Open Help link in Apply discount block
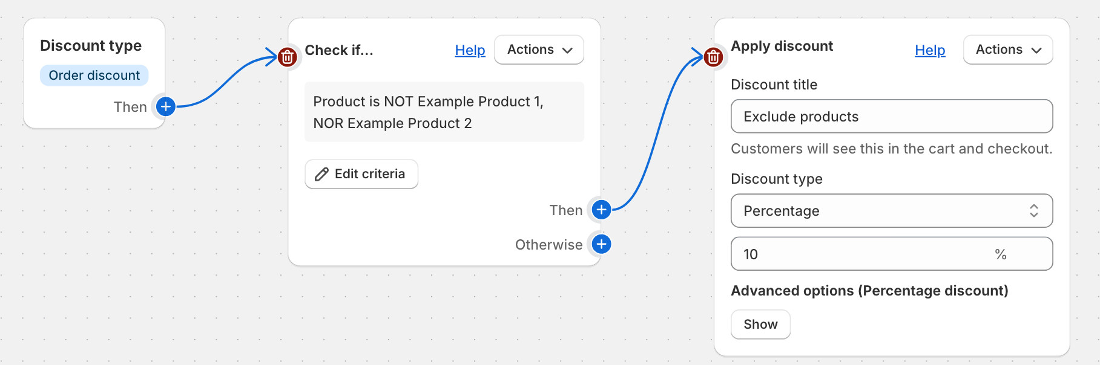1100x365 pixels. click(x=929, y=50)
